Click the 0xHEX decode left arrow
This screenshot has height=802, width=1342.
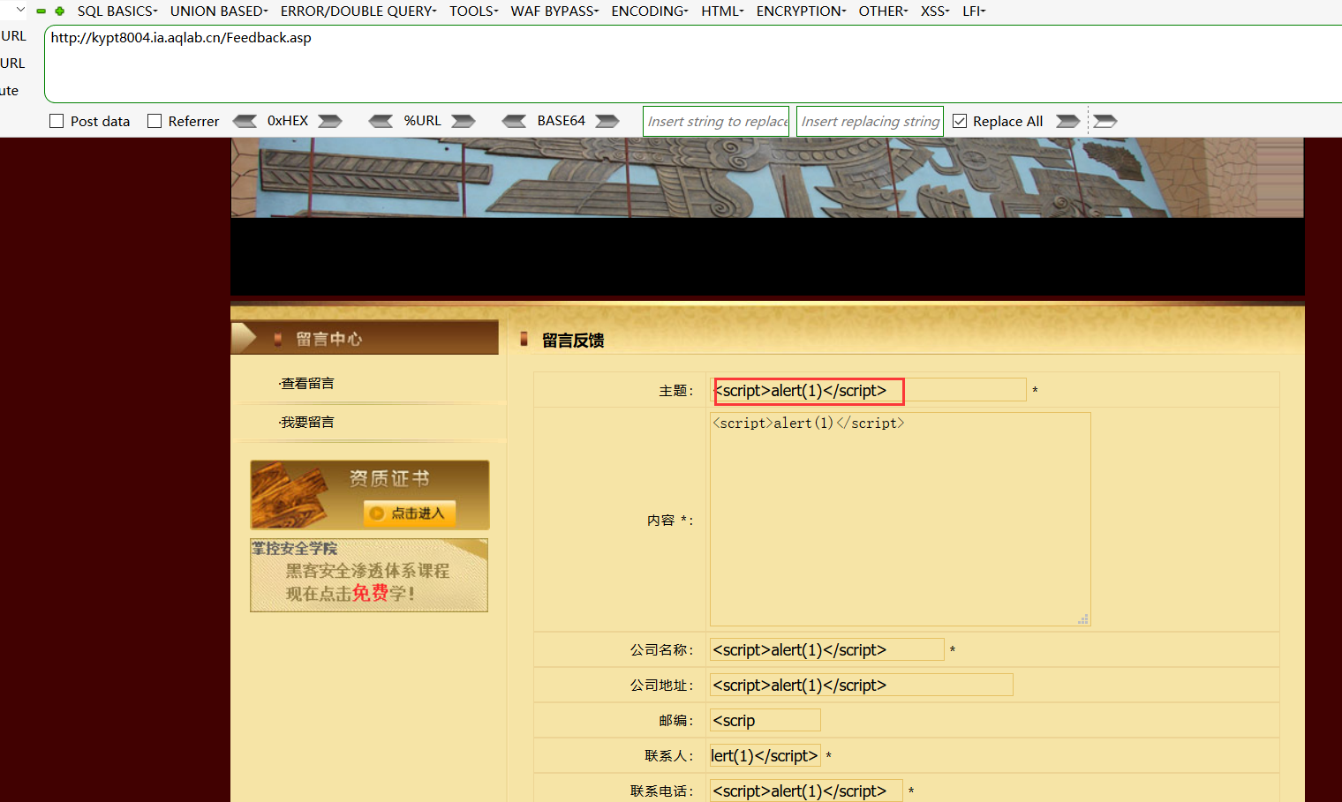click(x=245, y=121)
